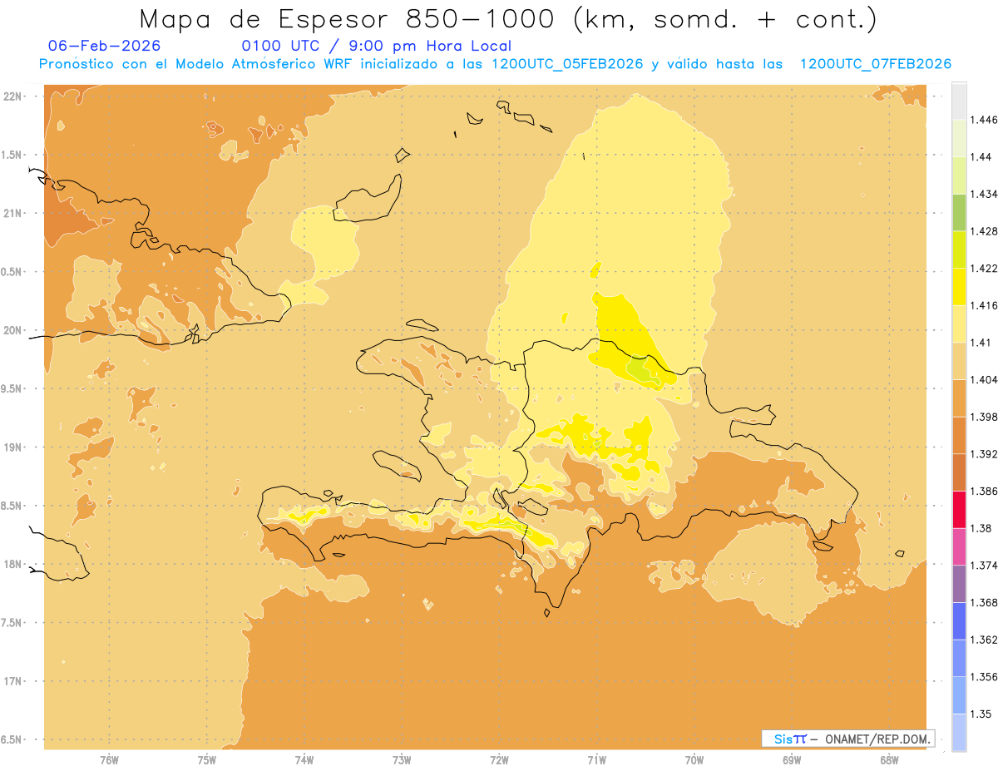
Task: Pick the blue legend swatch between 1.362 and 1.368
Action: [x=959, y=620]
